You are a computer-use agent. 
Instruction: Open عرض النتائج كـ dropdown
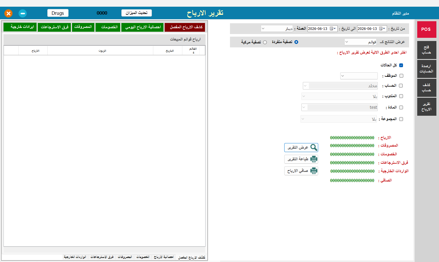(361, 42)
